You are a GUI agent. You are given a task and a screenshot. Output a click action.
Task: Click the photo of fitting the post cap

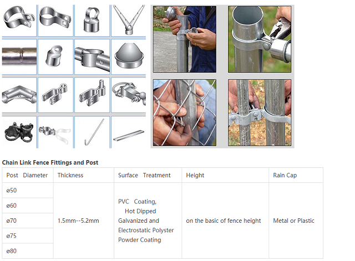pyautogui.click(x=185, y=39)
